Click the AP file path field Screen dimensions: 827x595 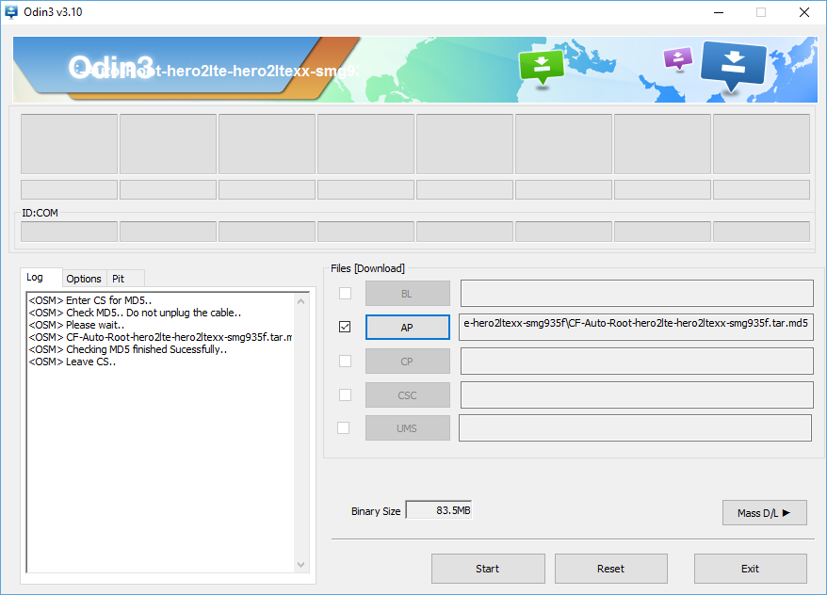pyautogui.click(x=636, y=327)
